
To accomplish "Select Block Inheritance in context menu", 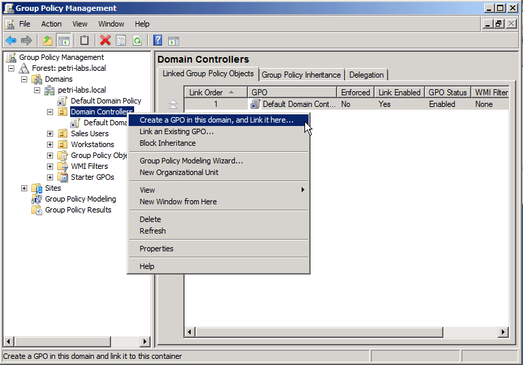I will [219, 143].
